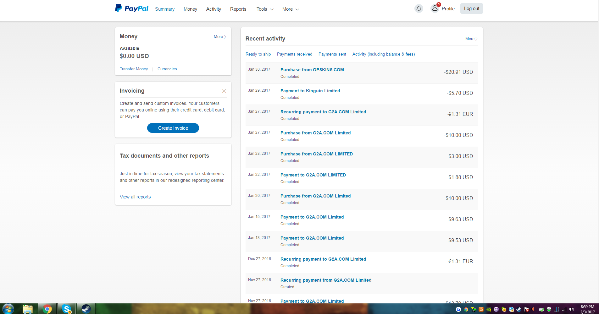Viewport: 599px width, 314px height.
Task: Open Purchase from OPSKINS.COM transaction
Action: coord(312,70)
